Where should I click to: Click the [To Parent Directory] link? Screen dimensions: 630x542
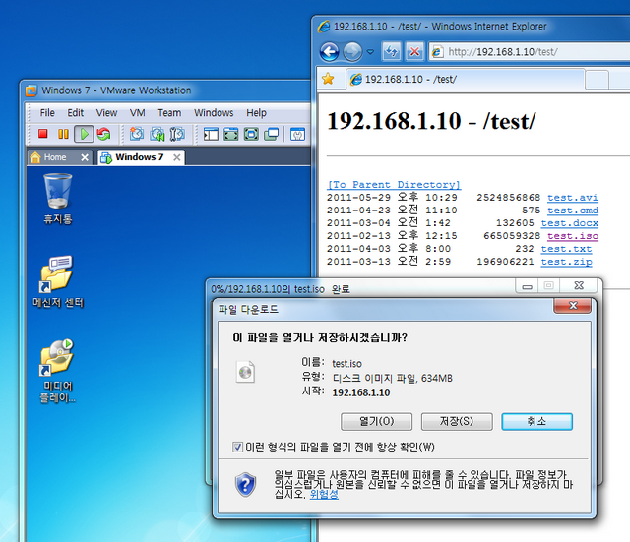[x=394, y=185]
